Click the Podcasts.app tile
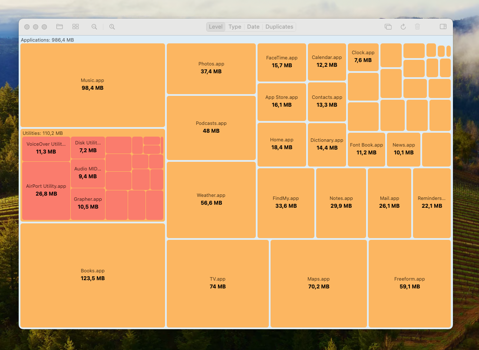The width and height of the screenshot is (479, 350). 211,128
